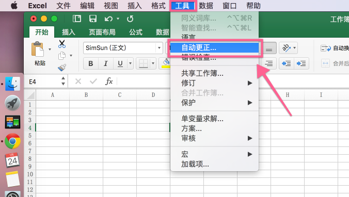This screenshot has height=197, width=349.
Task: Switch to the 开始 ribbon tab
Action: coord(42,32)
